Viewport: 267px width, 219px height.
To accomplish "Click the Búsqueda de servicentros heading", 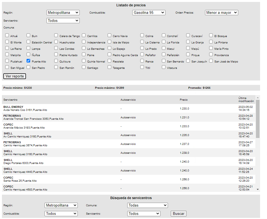I will click(x=131, y=198).
